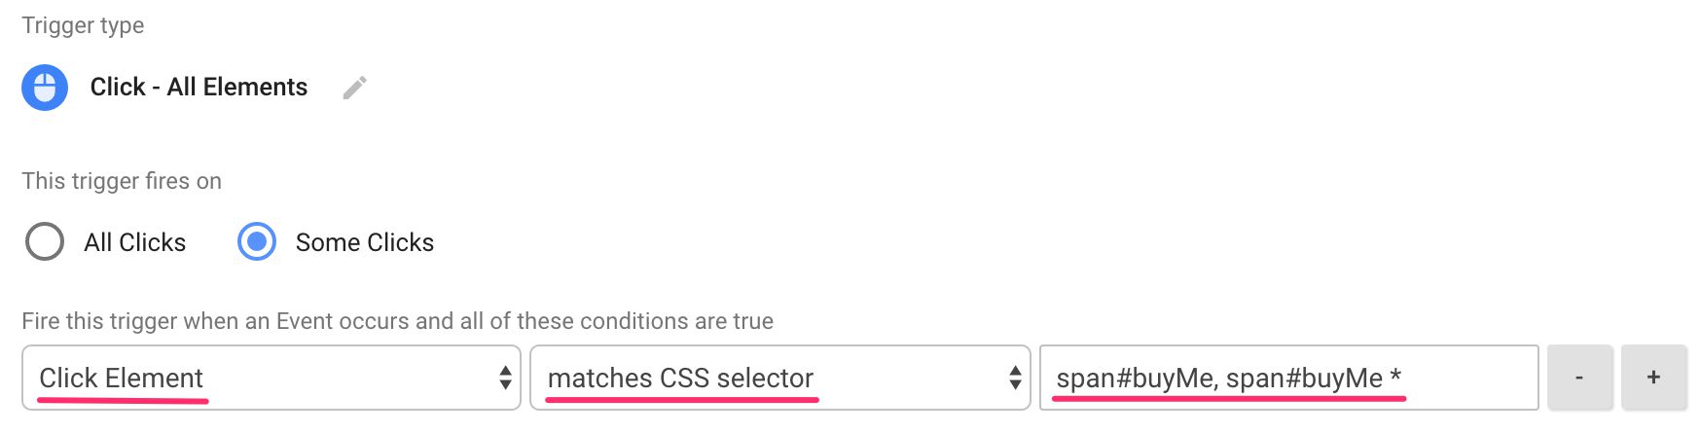Viewport: 1701px width, 434px height.
Task: Open the 'matches CSS selector' operator dropdown
Action: pyautogui.click(x=780, y=378)
